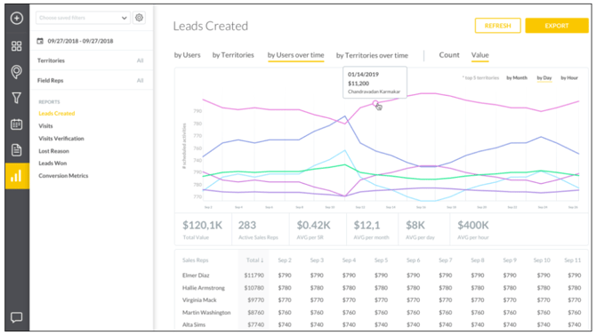Viewport: 596px width, 335px height.
Task: Select the bar chart reports icon
Action: point(16,176)
